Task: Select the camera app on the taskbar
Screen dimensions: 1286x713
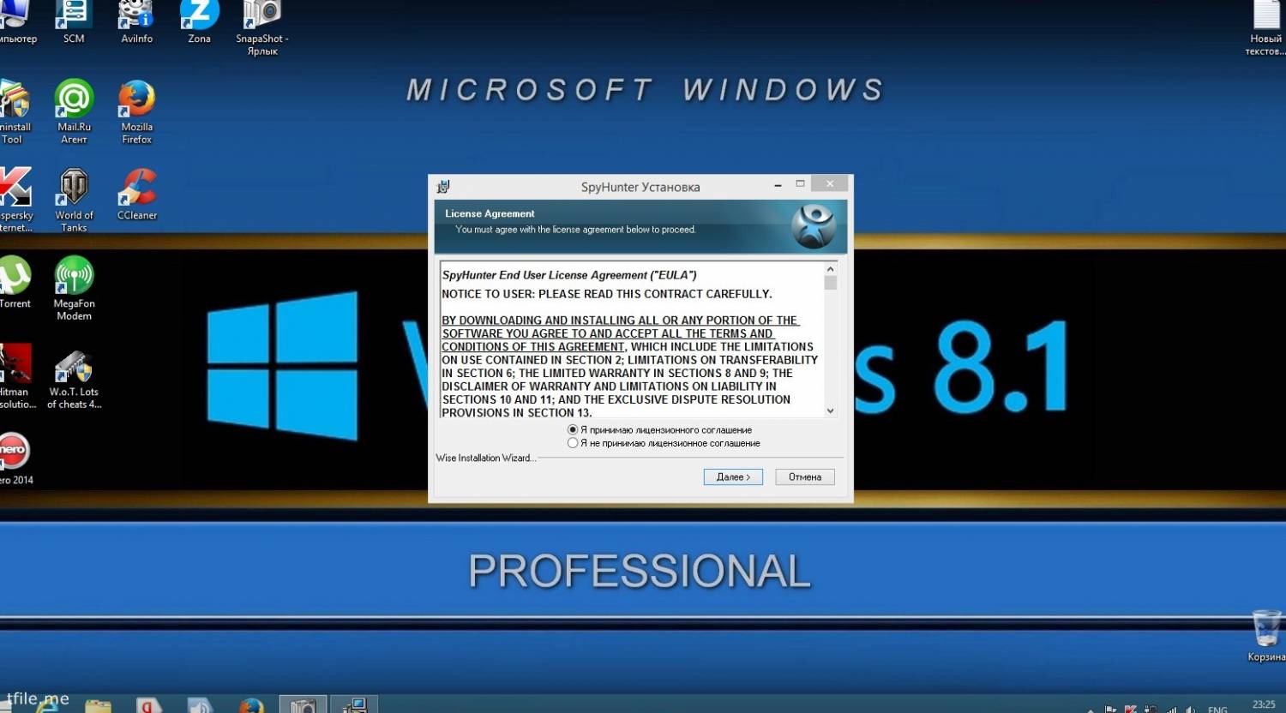Action: pos(303,704)
